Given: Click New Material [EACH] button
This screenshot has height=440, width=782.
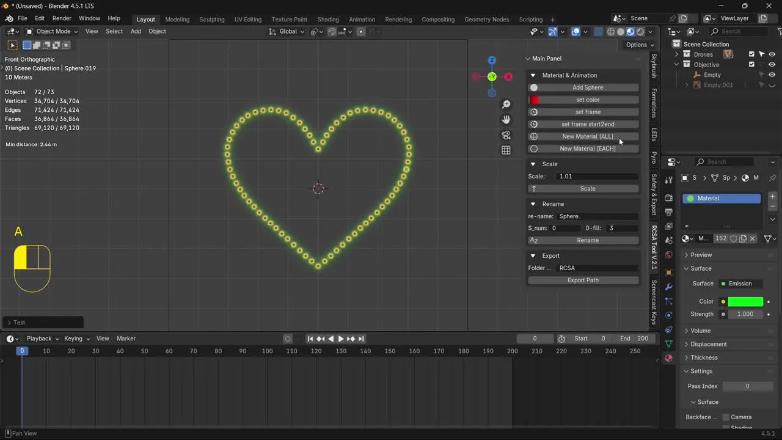Looking at the screenshot, I should (x=583, y=148).
